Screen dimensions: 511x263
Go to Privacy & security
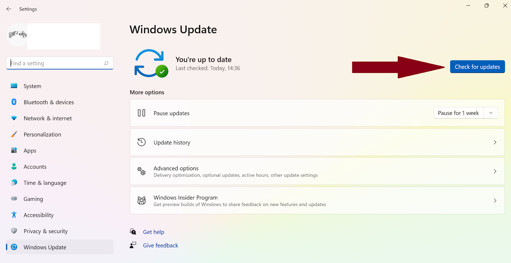pos(60,231)
